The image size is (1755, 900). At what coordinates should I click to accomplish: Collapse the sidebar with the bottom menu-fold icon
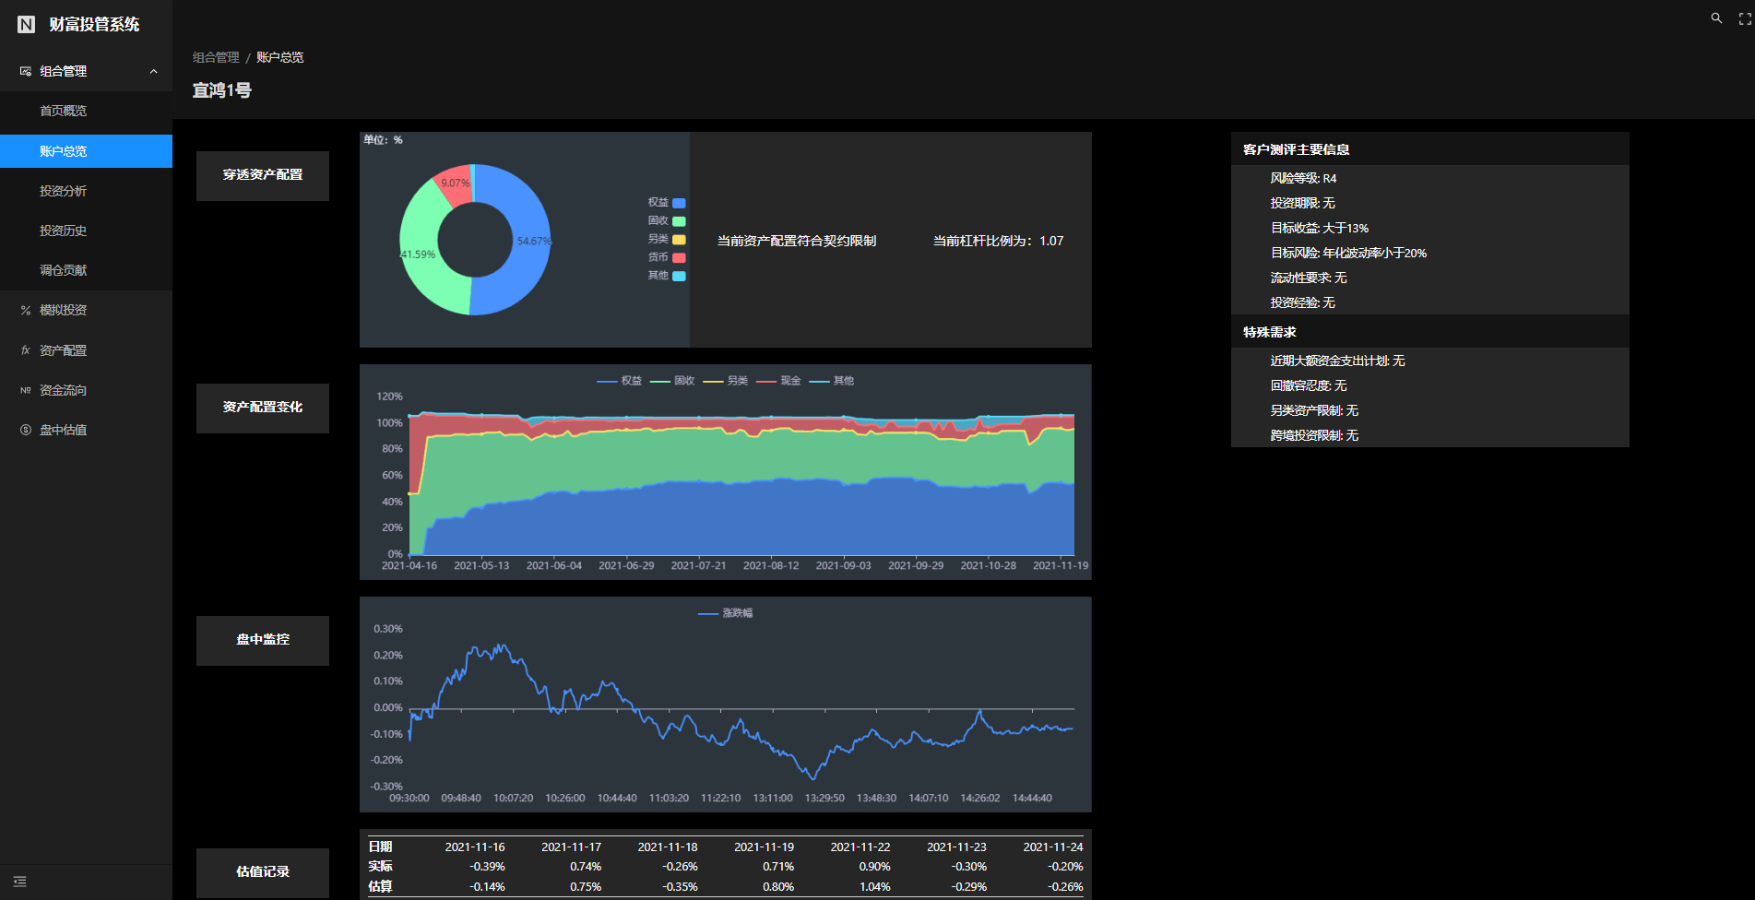click(20, 882)
